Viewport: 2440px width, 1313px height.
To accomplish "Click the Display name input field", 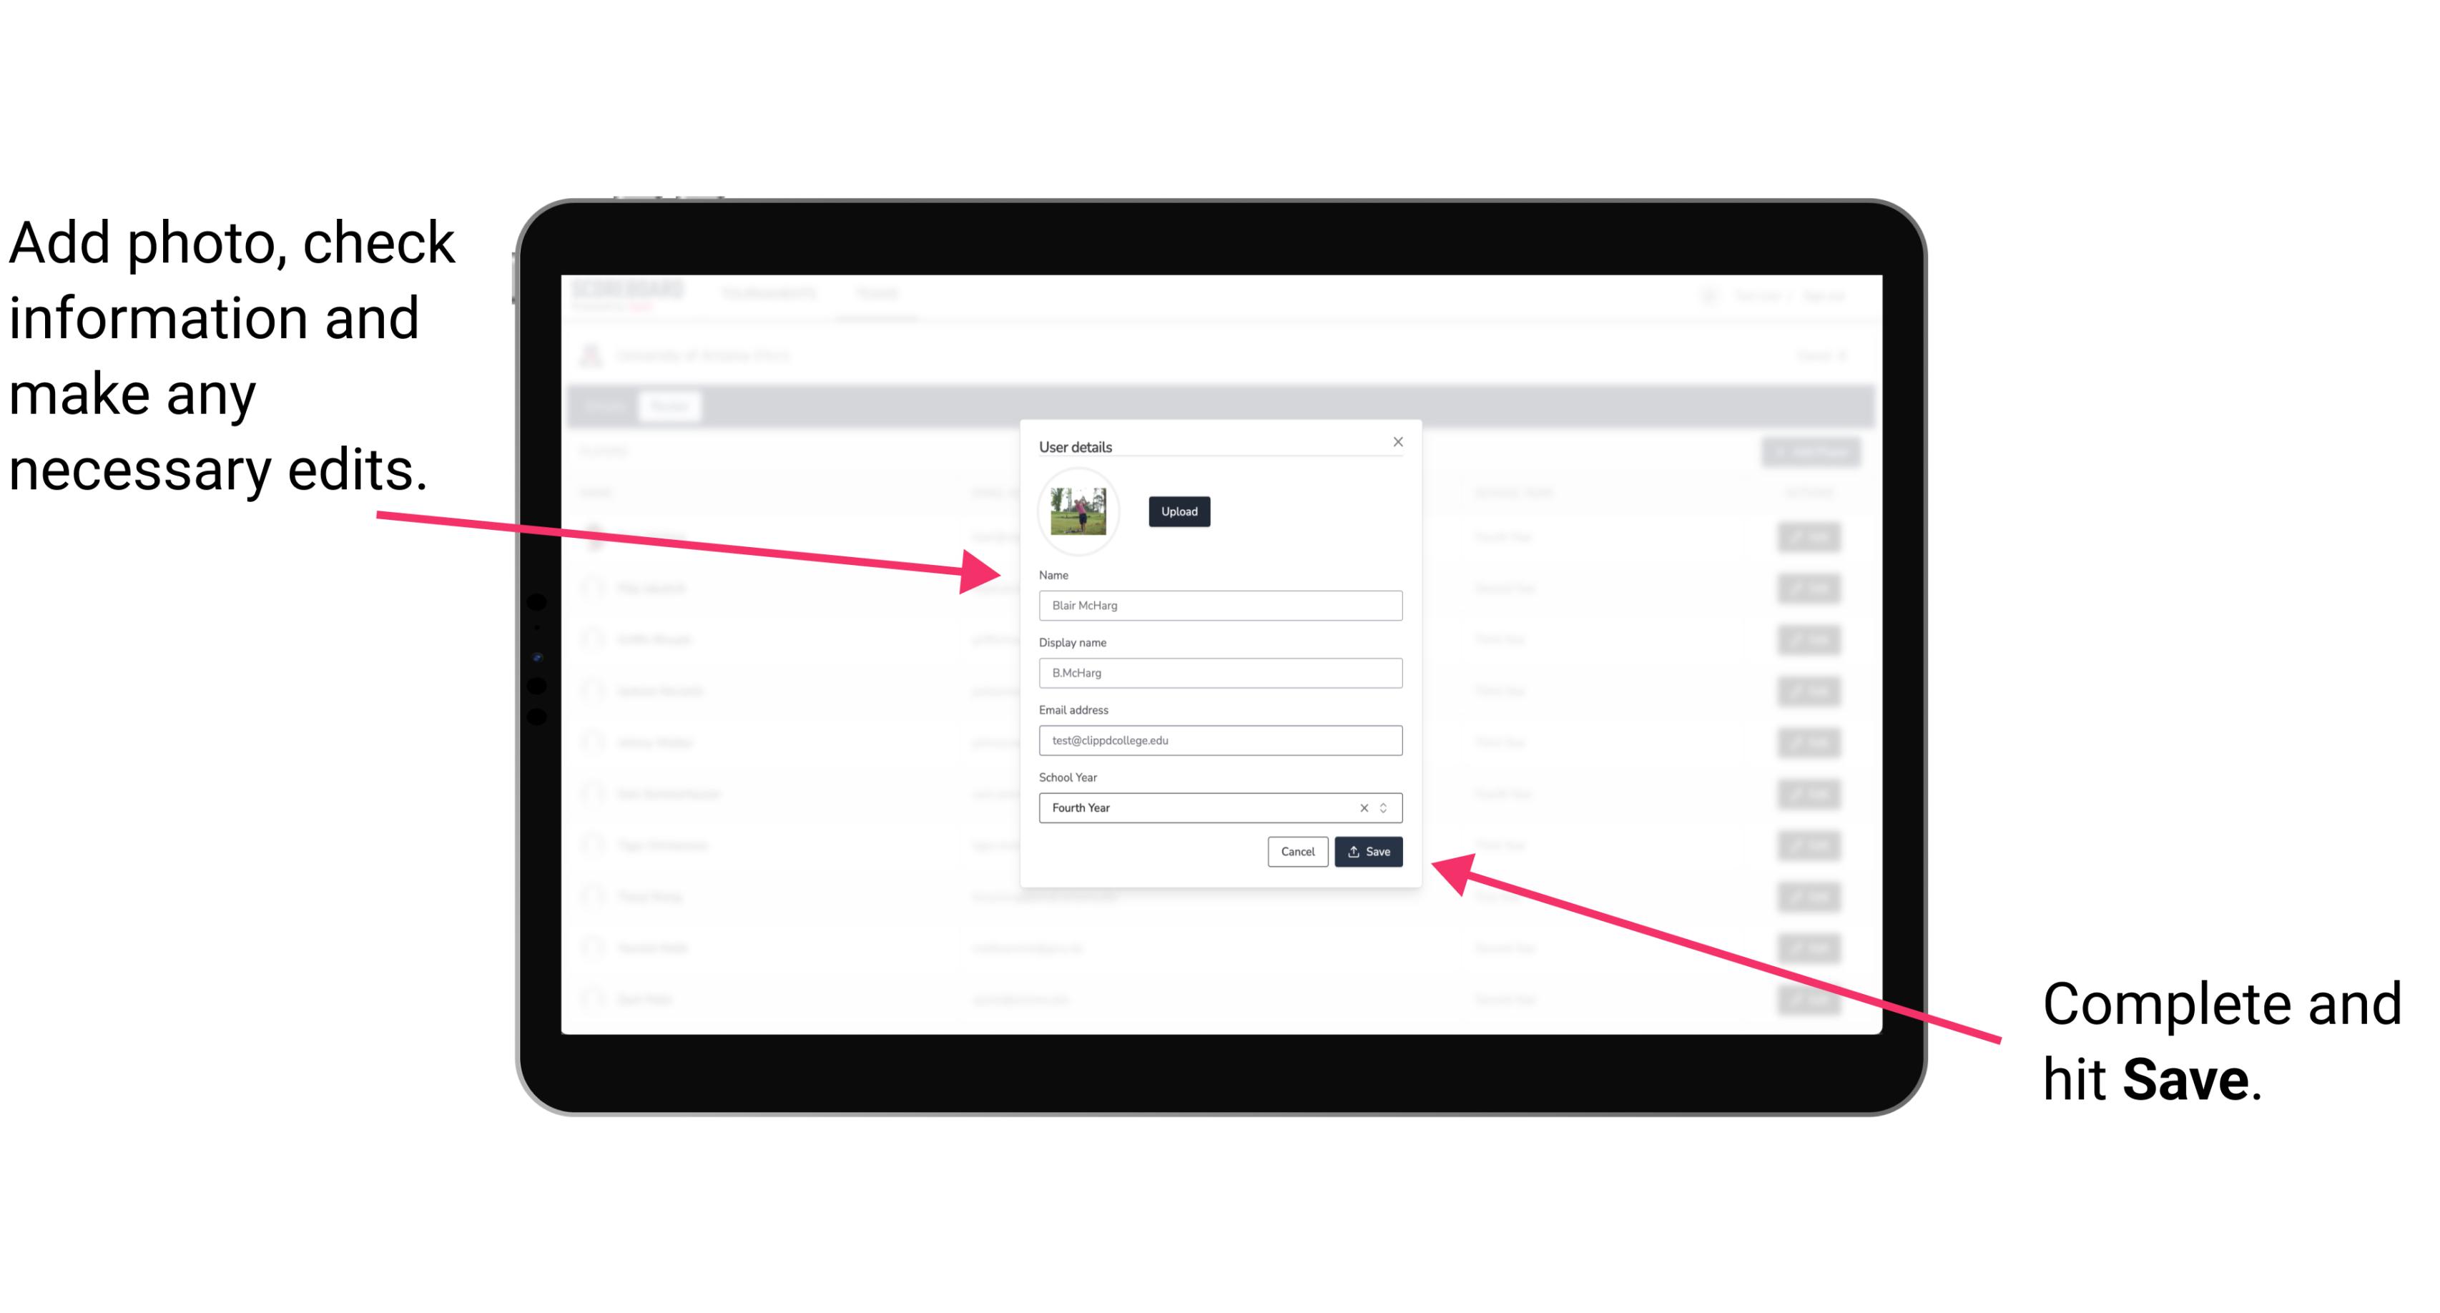I will click(1218, 673).
